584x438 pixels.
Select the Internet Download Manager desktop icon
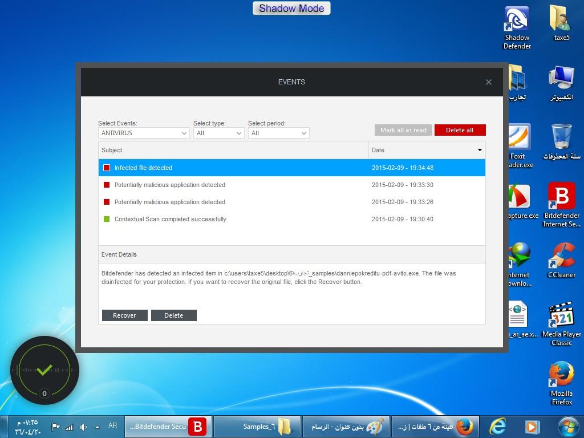520,265
